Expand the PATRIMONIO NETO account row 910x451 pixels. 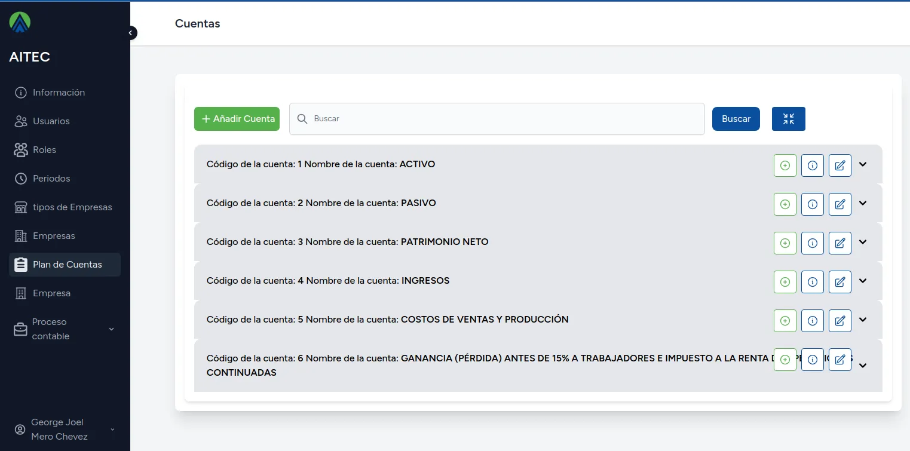pos(863,242)
